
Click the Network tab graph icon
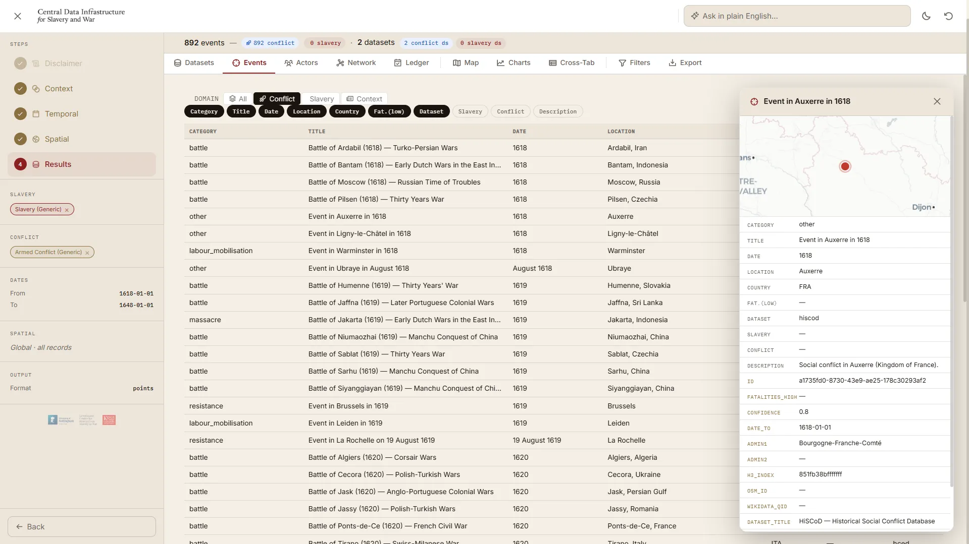pos(340,63)
